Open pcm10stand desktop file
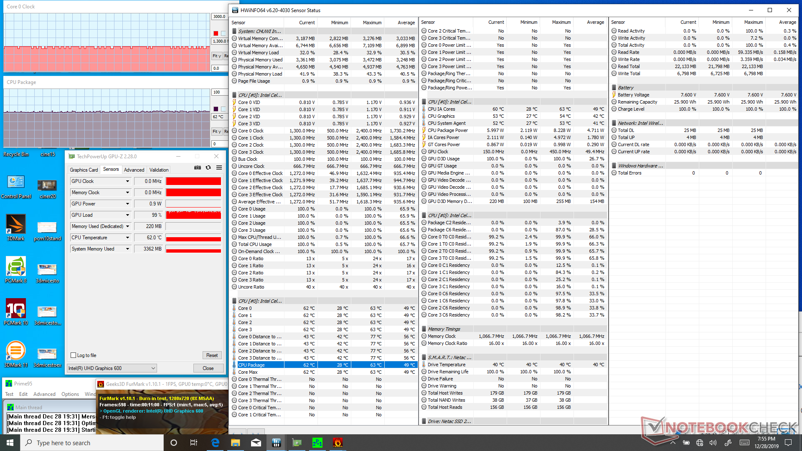 47,231
